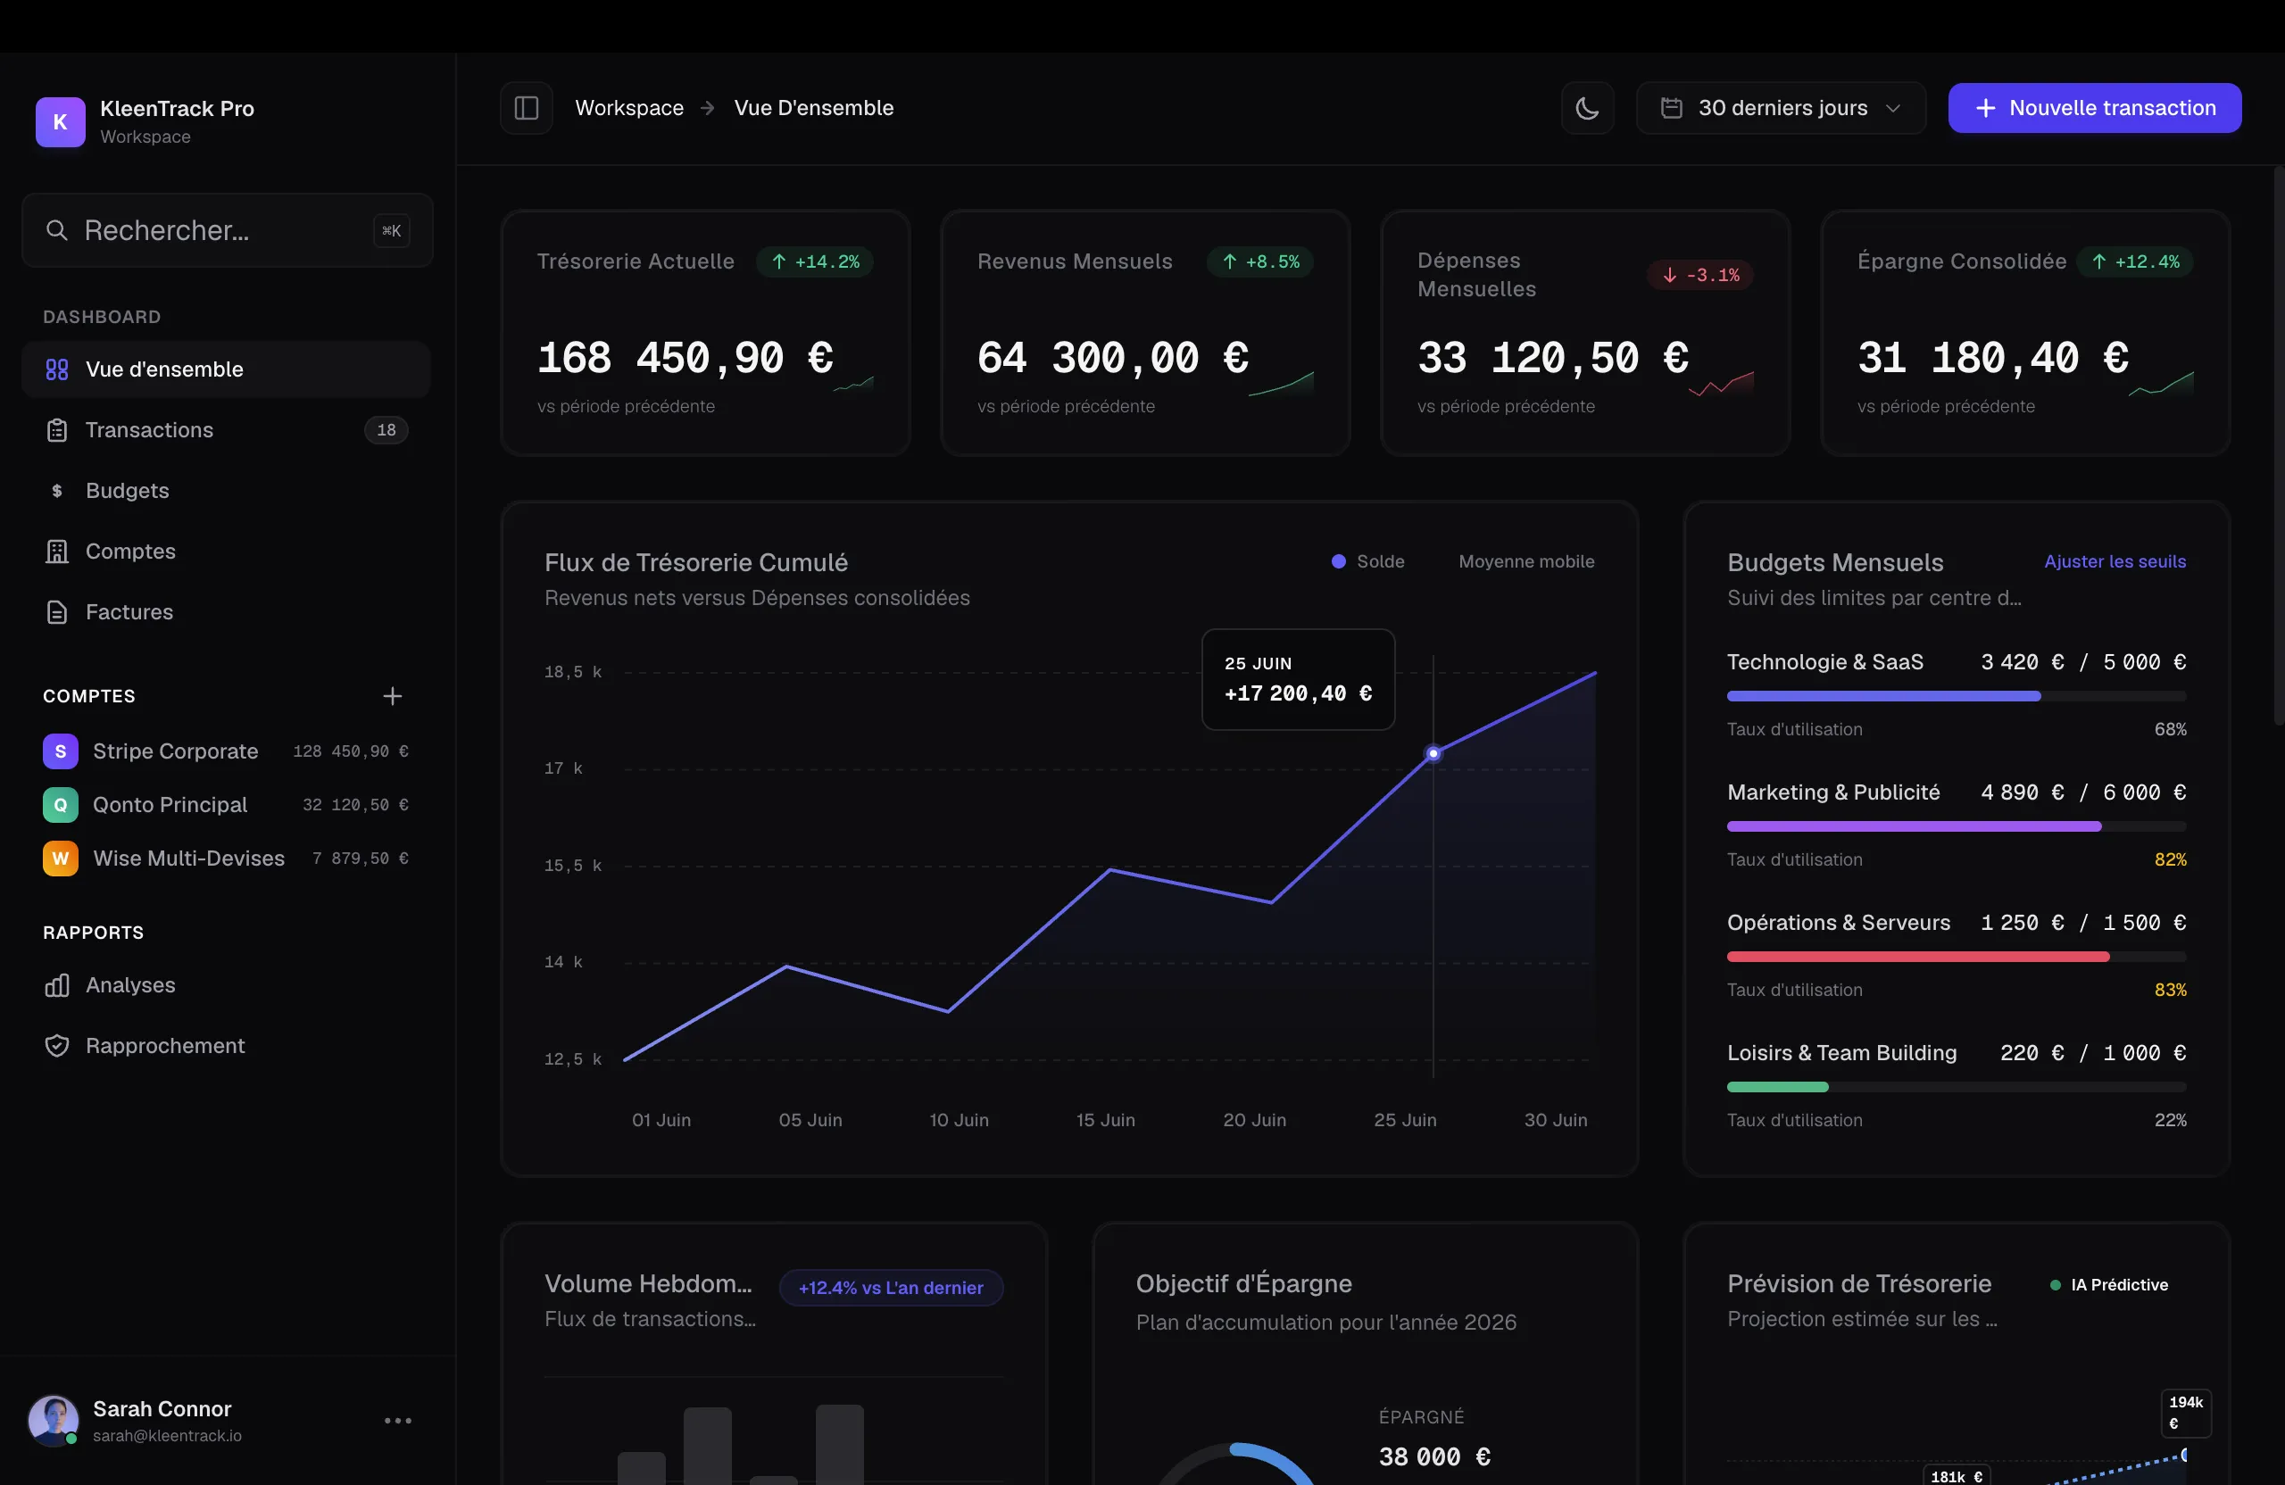Viewport: 2285px width, 1485px height.
Task: Click the Transactions count badge 18
Action: 386,430
